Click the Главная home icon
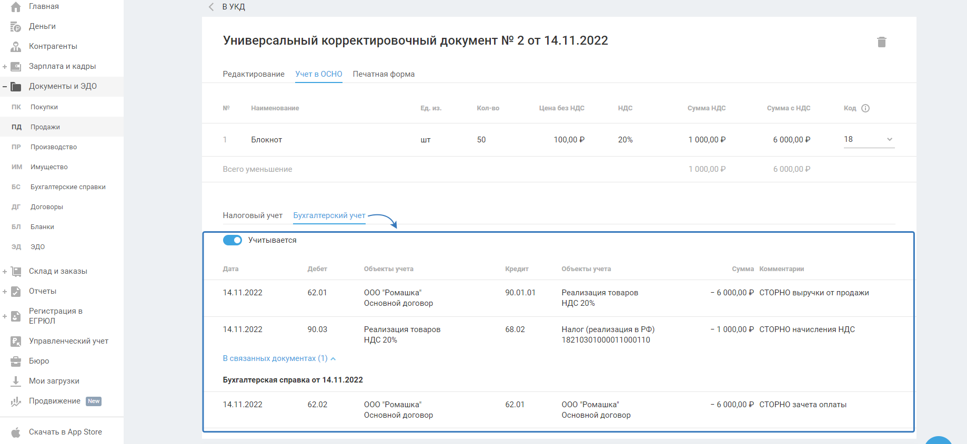Image resolution: width=967 pixels, height=444 pixels. pos(16,7)
